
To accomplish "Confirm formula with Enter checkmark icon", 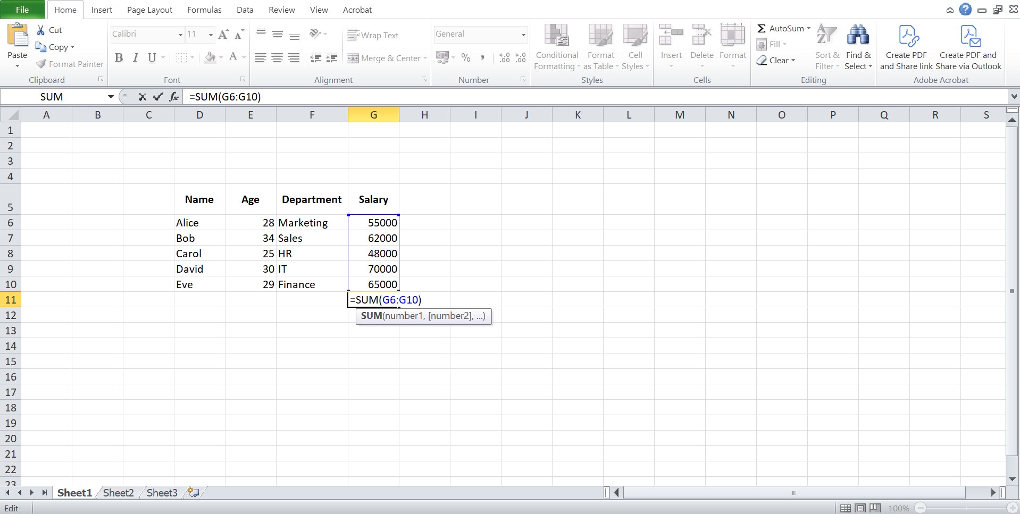I will click(x=158, y=97).
